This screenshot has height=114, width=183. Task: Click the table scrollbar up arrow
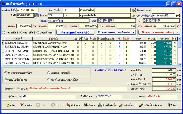(180, 39)
